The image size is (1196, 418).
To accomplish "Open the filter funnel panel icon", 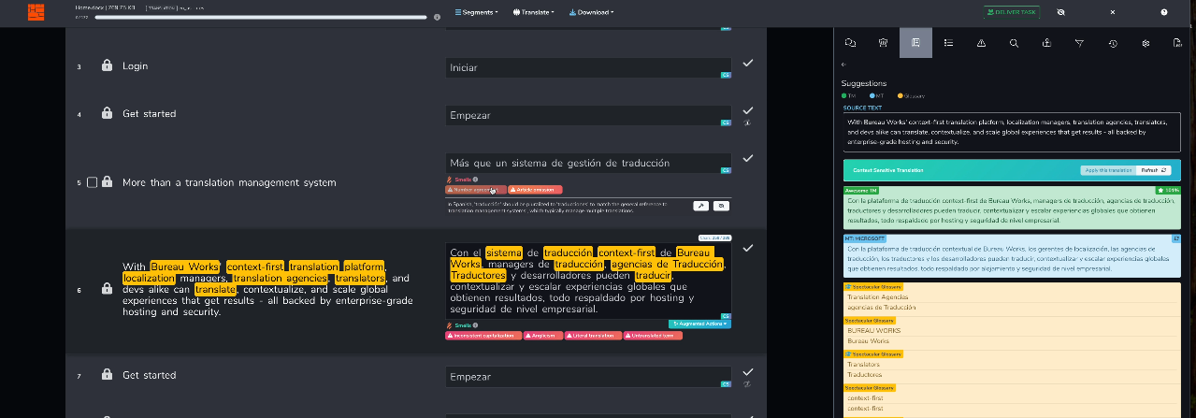I will click(1079, 43).
